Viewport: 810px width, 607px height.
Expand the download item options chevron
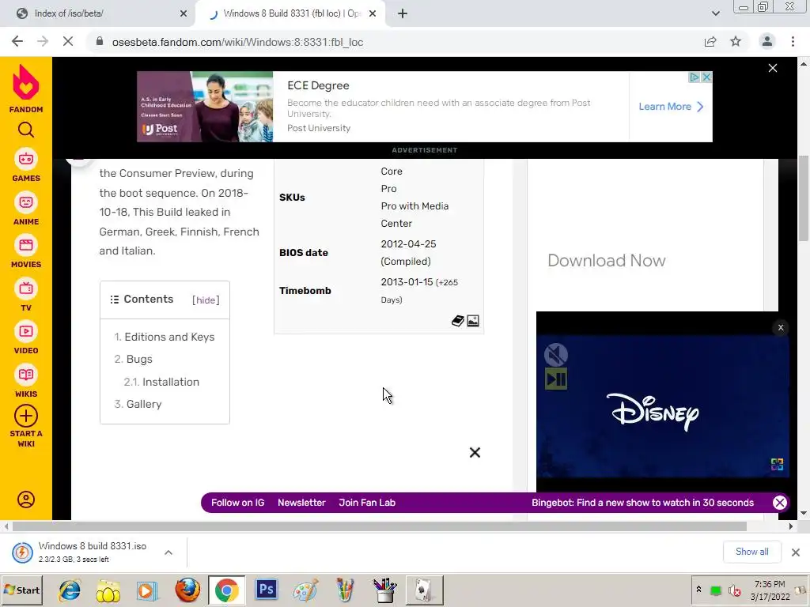tap(168, 552)
